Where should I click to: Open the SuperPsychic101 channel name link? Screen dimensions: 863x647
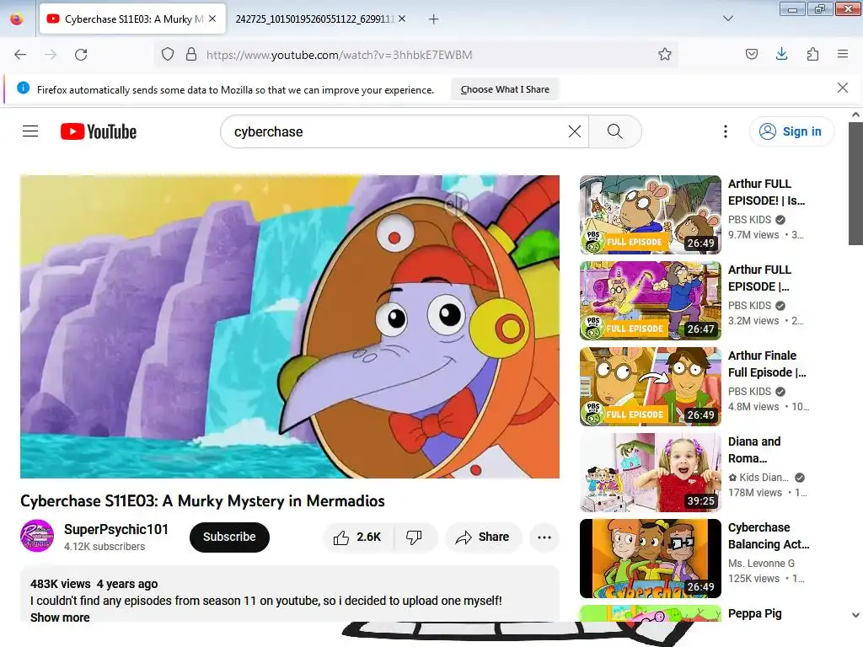pyautogui.click(x=116, y=529)
